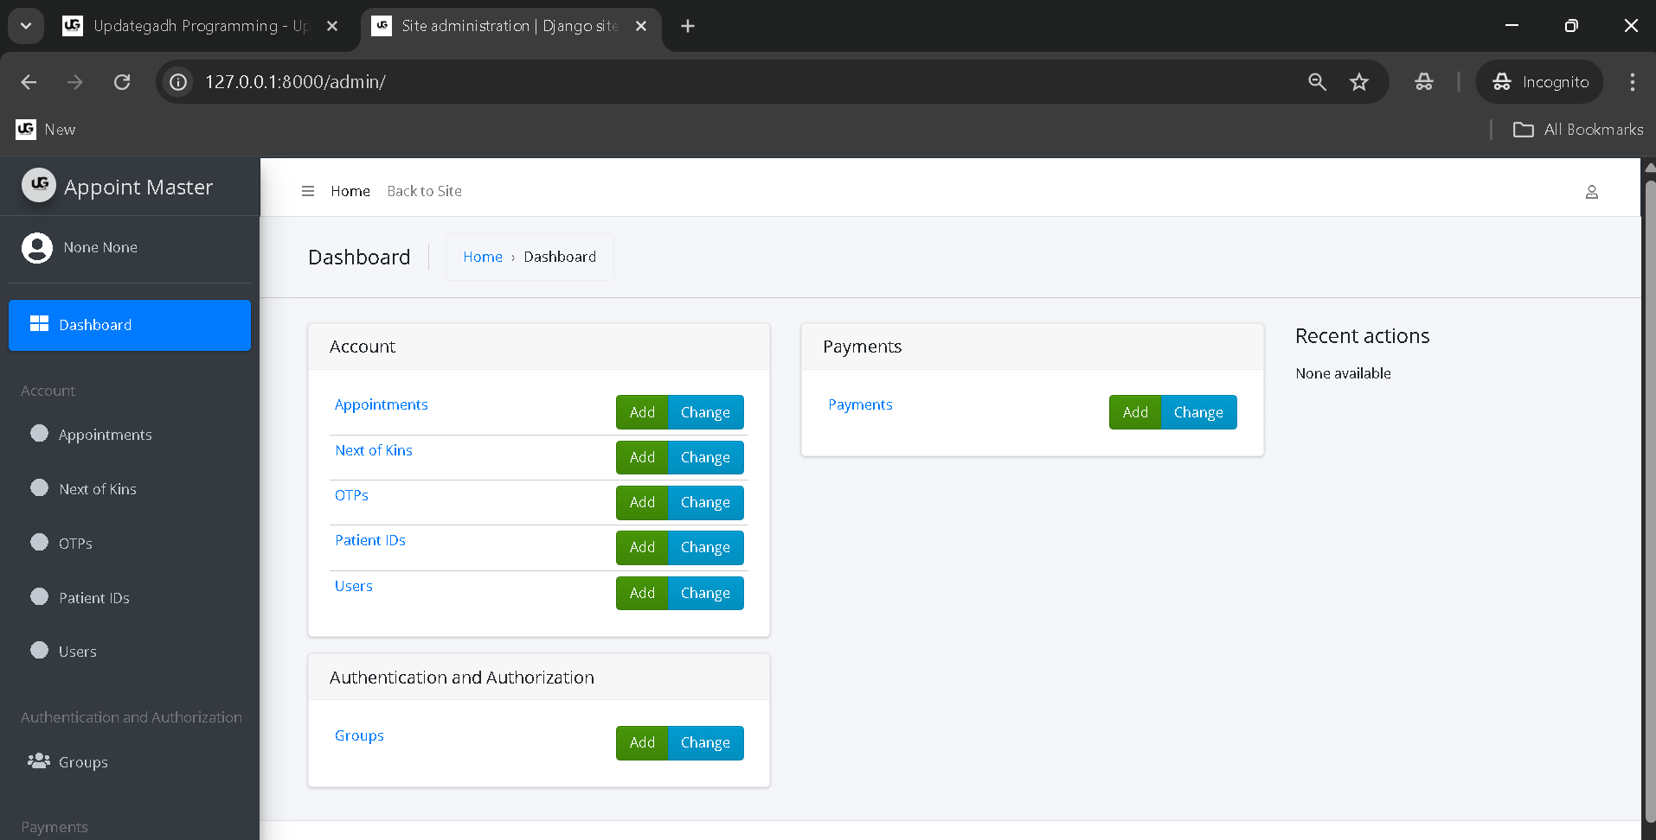Screen dimensions: 1656x840
Task: Open the Patient IDs link
Action: [x=369, y=540]
